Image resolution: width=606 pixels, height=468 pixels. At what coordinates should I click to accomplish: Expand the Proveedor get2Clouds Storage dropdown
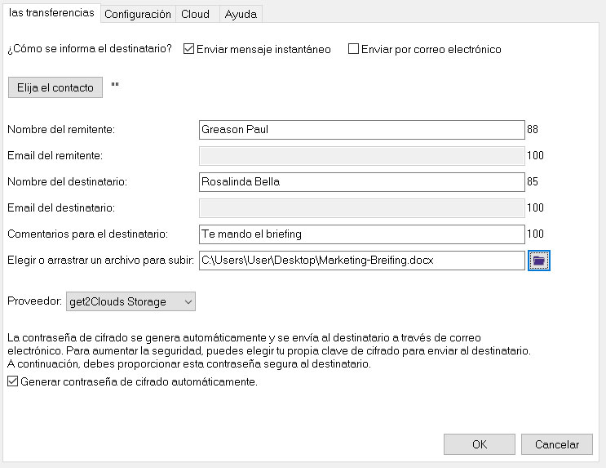pos(130,302)
